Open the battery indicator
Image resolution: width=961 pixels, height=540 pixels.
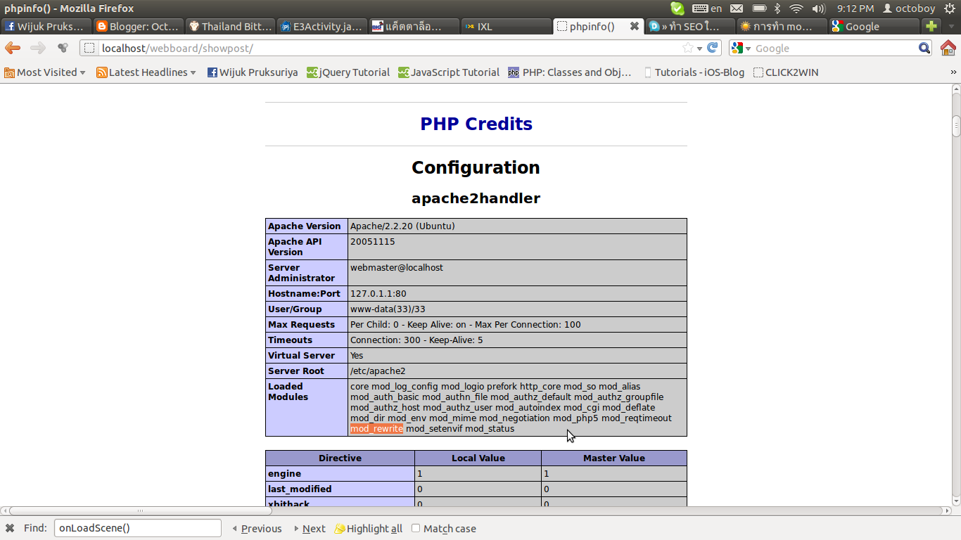coord(758,8)
